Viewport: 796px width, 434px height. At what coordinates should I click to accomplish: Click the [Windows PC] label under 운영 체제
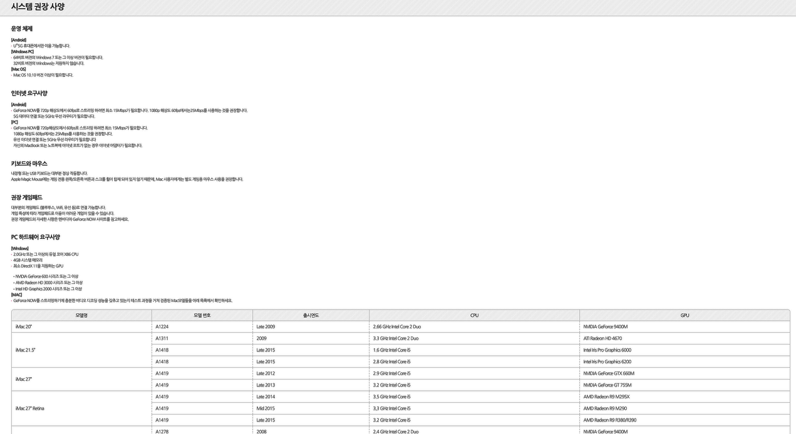click(23, 51)
